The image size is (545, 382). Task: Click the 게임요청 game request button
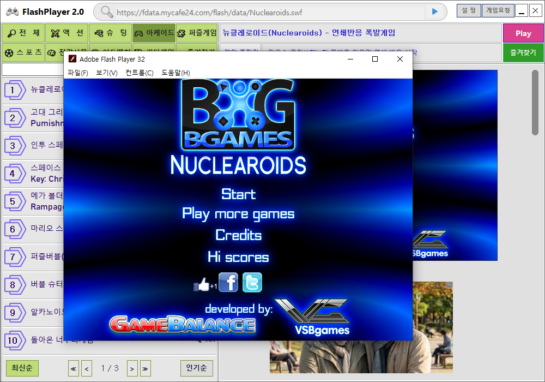pyautogui.click(x=498, y=11)
